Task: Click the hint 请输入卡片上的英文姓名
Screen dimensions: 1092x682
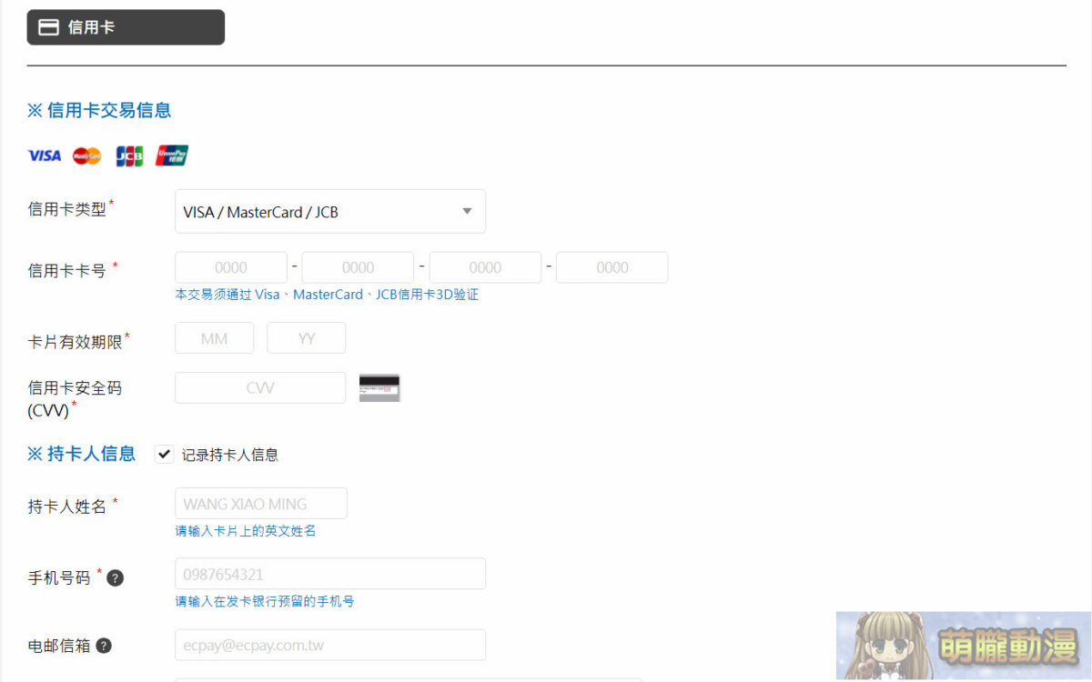Action: pyautogui.click(x=246, y=531)
